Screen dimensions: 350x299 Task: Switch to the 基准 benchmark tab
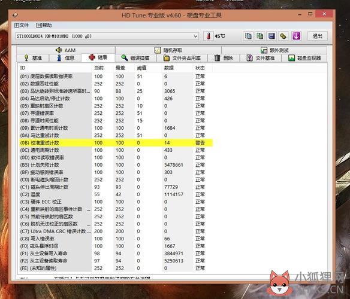pos(33,58)
